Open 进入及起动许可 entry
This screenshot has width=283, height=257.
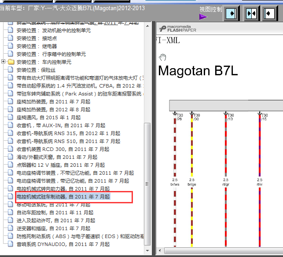click(56, 220)
